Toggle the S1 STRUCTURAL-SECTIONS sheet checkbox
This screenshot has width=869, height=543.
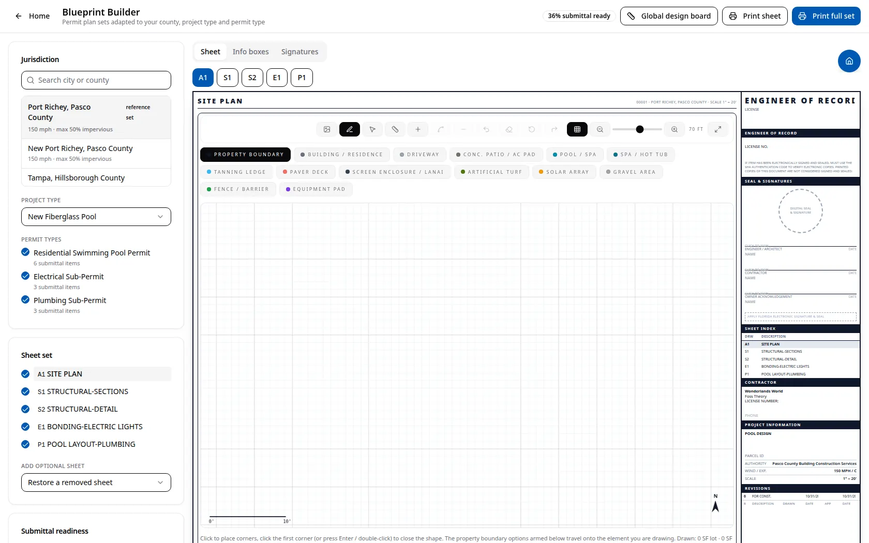tap(25, 391)
